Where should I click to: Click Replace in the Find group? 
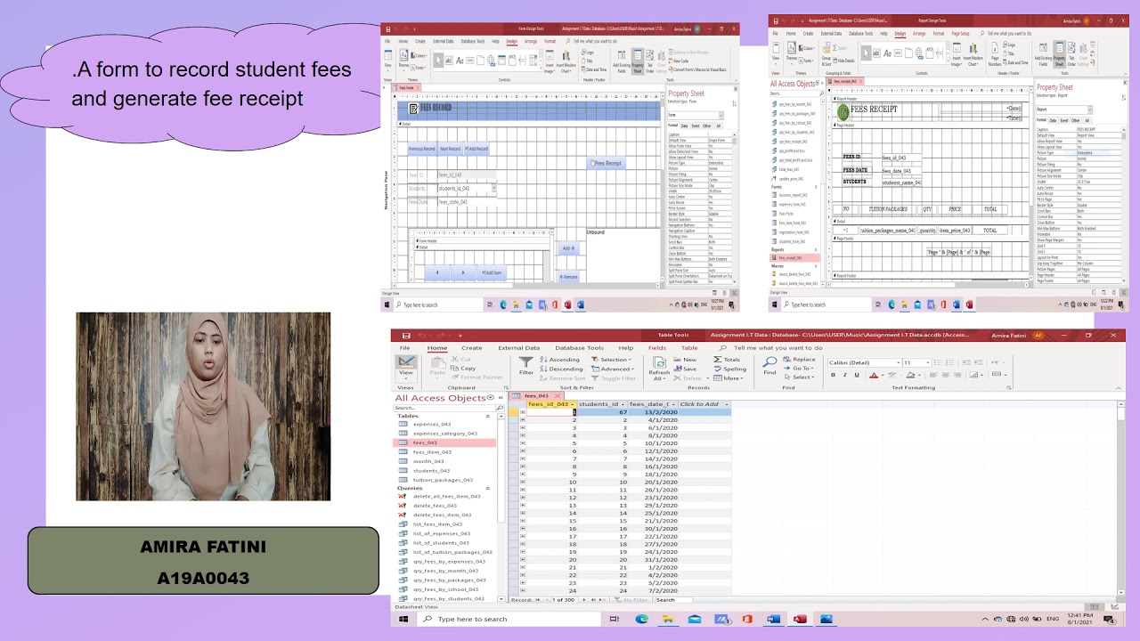[800, 360]
